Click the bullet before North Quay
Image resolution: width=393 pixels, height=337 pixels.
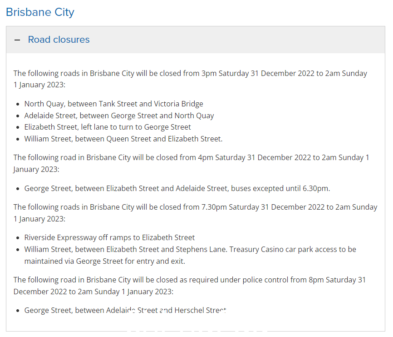(x=18, y=104)
